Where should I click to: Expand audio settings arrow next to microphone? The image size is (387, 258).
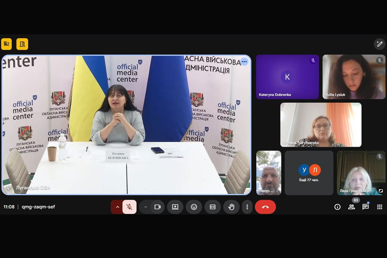[117, 207]
